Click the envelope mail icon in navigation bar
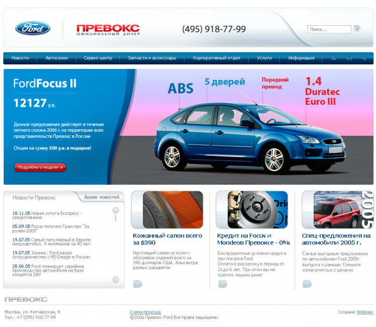Viewport: 376px width, 327px height. click(349, 58)
